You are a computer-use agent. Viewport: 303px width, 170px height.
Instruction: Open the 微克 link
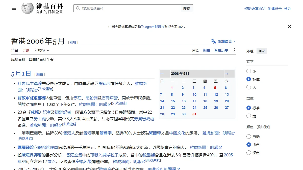51,161
